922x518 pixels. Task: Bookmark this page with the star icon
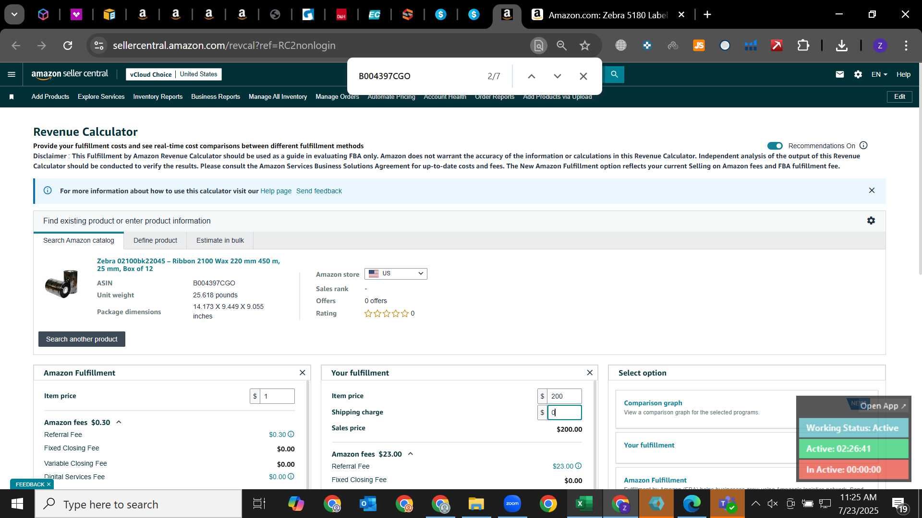point(584,46)
